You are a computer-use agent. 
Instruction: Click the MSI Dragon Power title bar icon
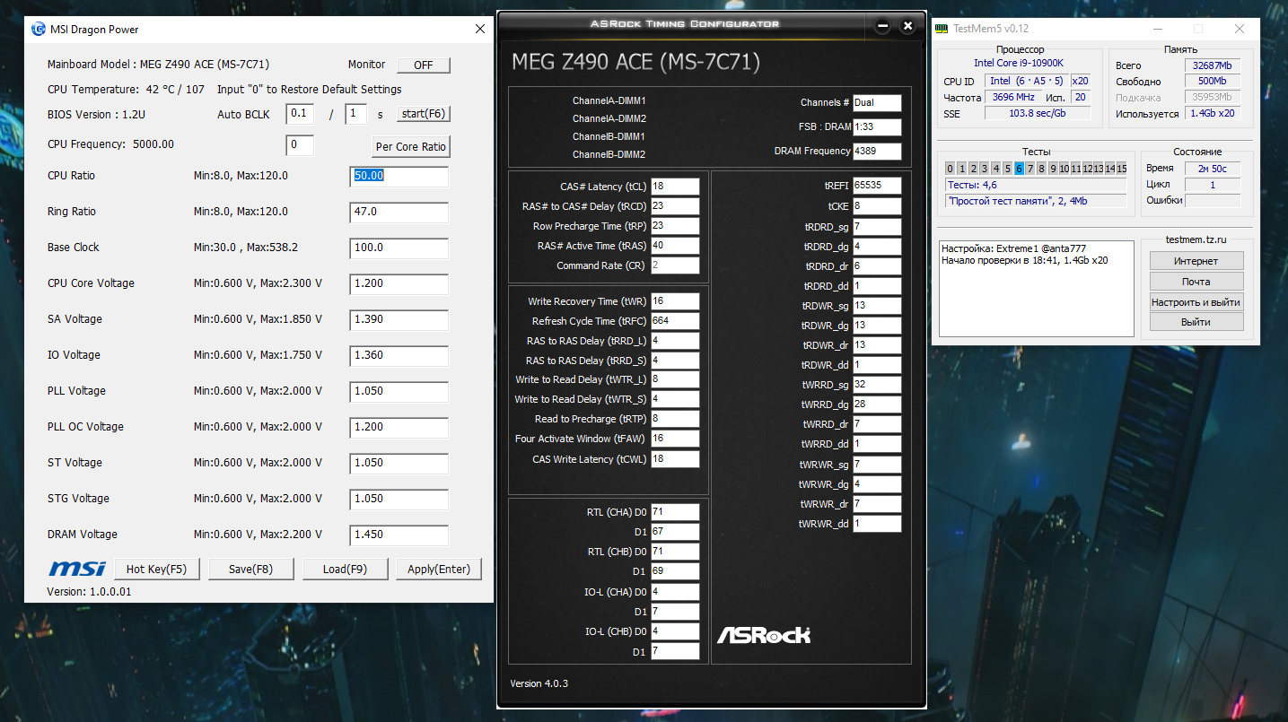click(x=39, y=29)
